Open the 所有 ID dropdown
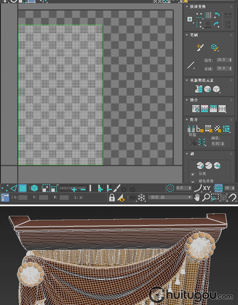238x305 pixels. click(171, 197)
